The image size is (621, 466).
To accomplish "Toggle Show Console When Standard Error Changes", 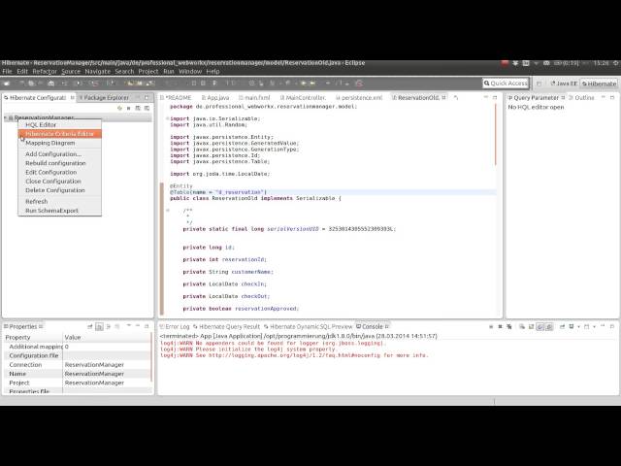I will [549, 326].
